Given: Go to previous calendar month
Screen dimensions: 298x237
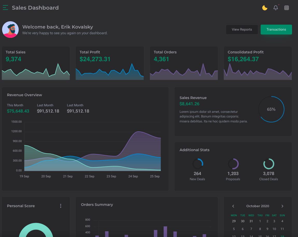Looking at the screenshot, I should (233, 206).
